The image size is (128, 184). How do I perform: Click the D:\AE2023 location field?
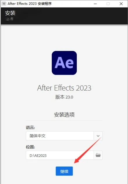coord(60,155)
